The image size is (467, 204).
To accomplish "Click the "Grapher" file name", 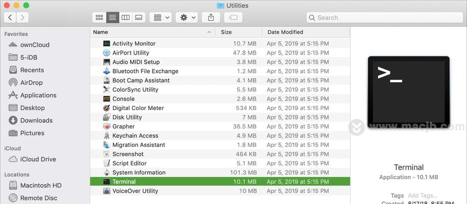I will click(x=123, y=126).
